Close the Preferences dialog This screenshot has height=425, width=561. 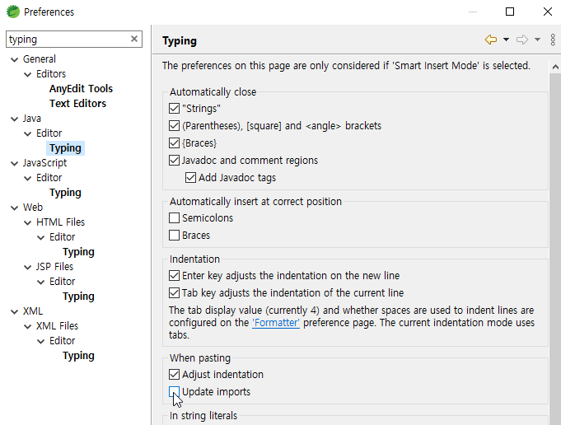pyautogui.click(x=548, y=12)
